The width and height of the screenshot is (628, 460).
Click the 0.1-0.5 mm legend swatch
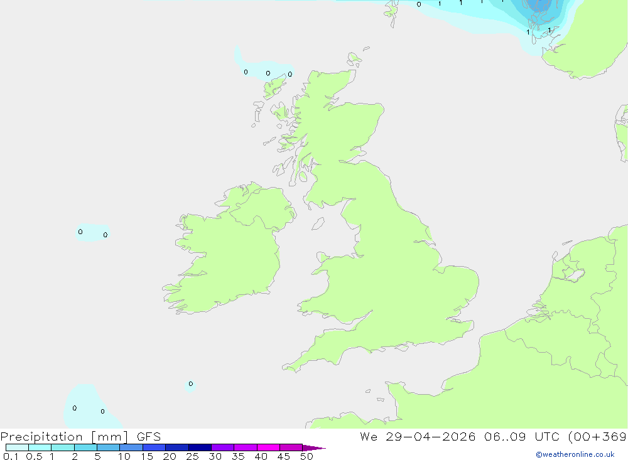[17, 447]
